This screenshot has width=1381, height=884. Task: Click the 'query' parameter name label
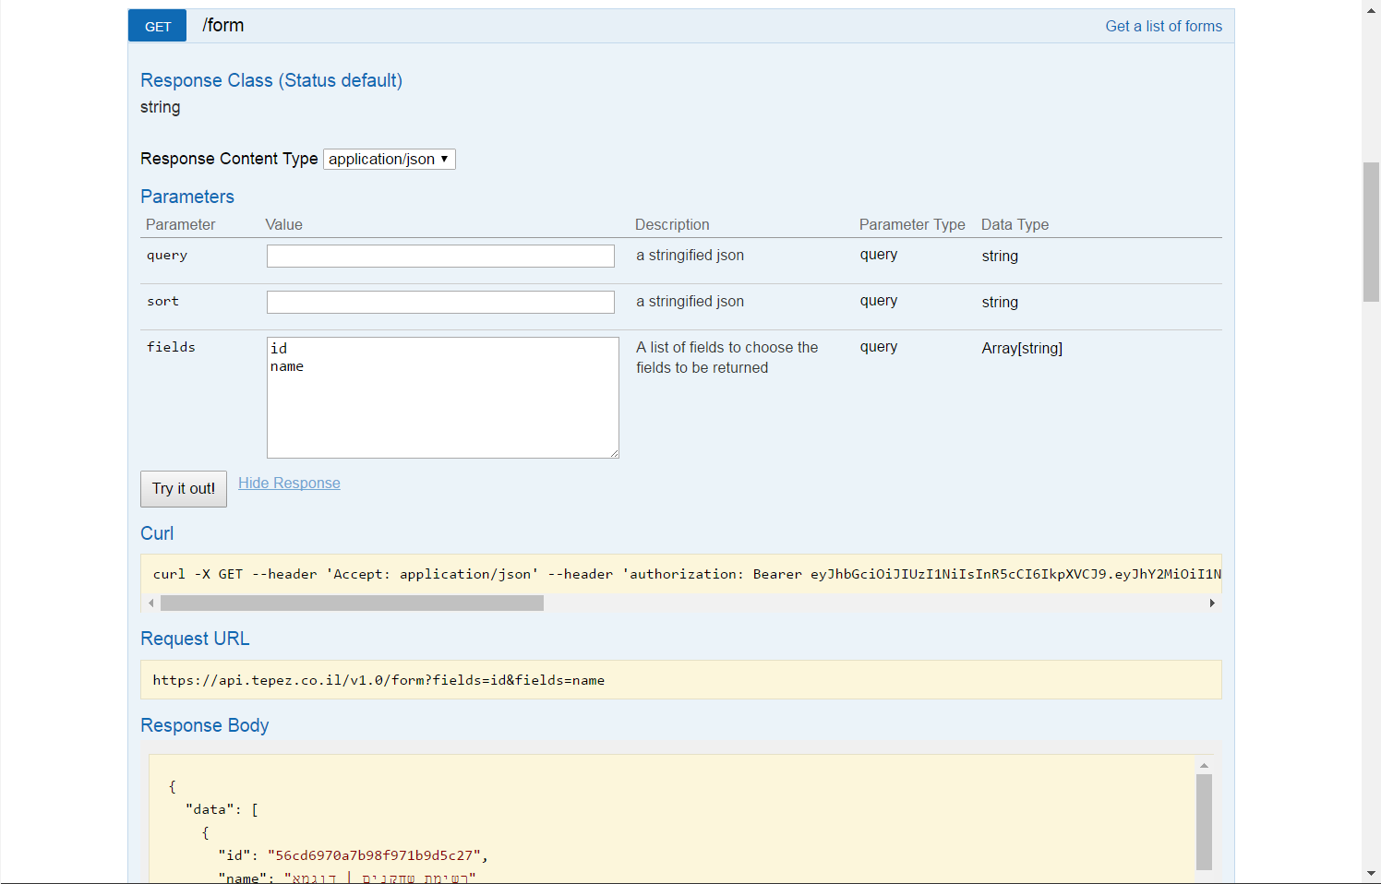click(167, 256)
